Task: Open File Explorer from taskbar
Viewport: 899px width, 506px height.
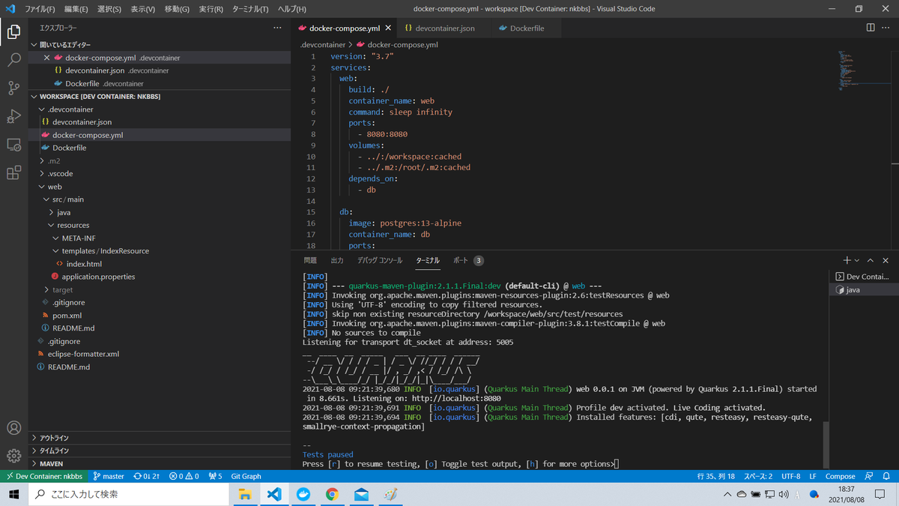Action: point(243,495)
